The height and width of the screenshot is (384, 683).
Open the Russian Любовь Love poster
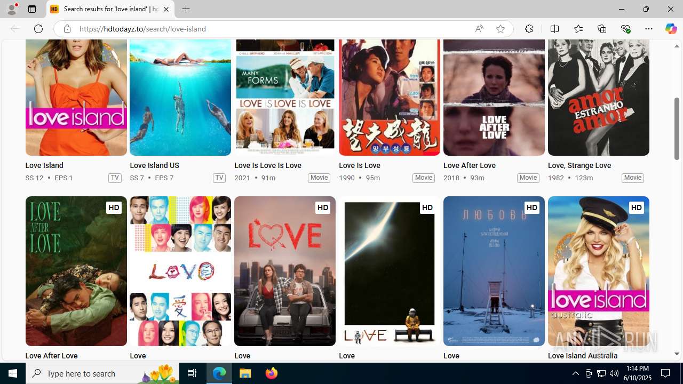click(x=494, y=271)
